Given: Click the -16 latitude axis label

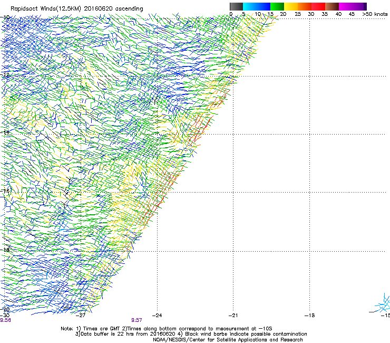Looking at the screenshot, I should coord(5,191).
